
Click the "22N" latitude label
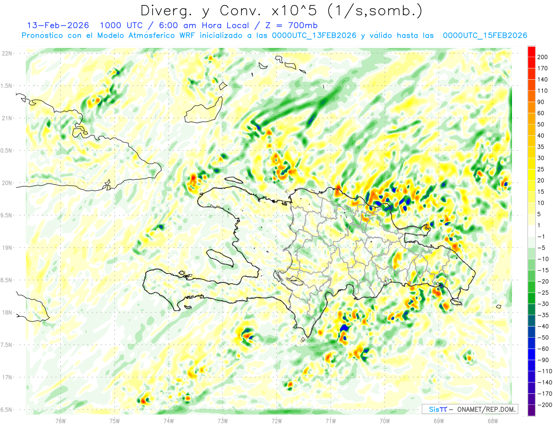7,53
